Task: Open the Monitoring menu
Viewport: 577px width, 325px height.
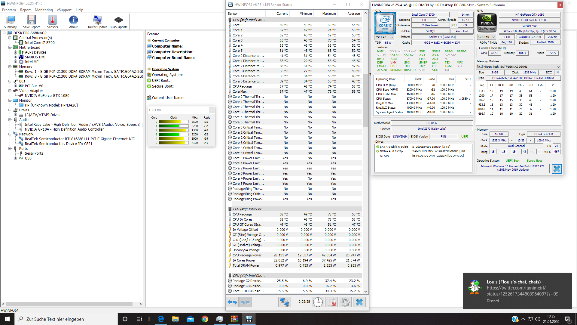Action: (44, 10)
